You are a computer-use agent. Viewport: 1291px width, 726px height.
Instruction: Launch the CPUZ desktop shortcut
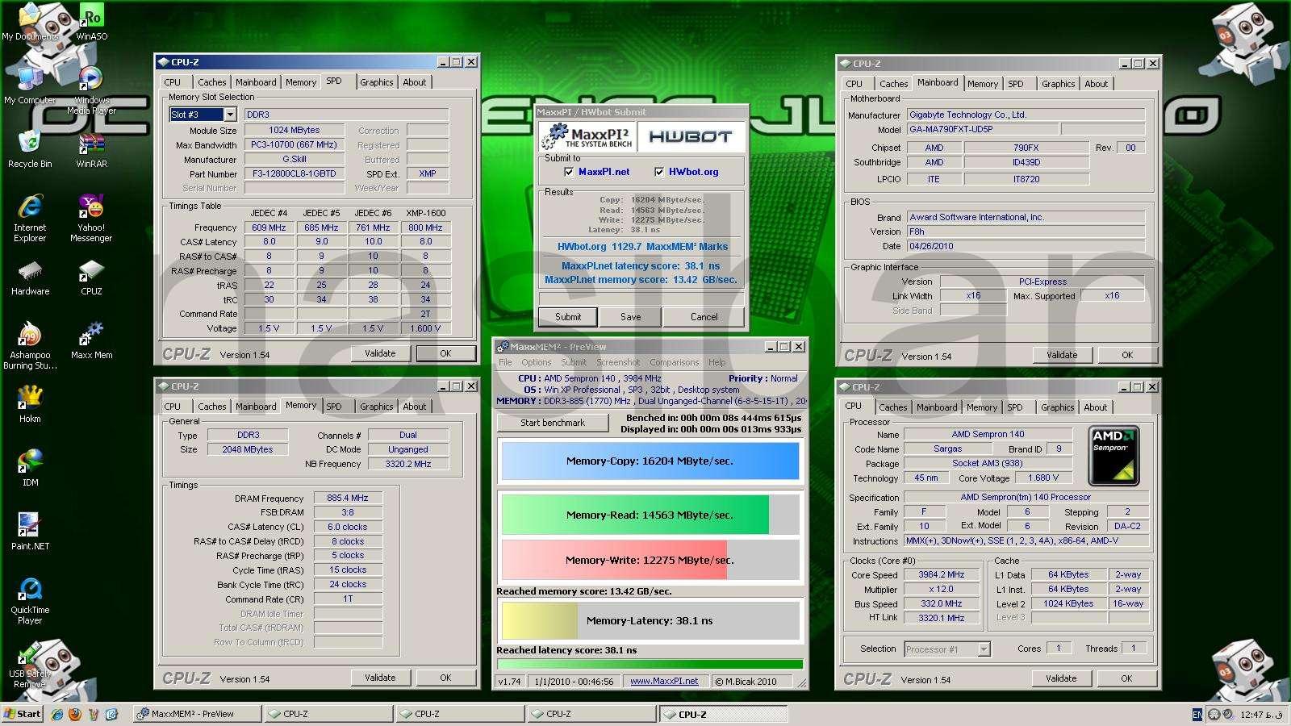91,277
